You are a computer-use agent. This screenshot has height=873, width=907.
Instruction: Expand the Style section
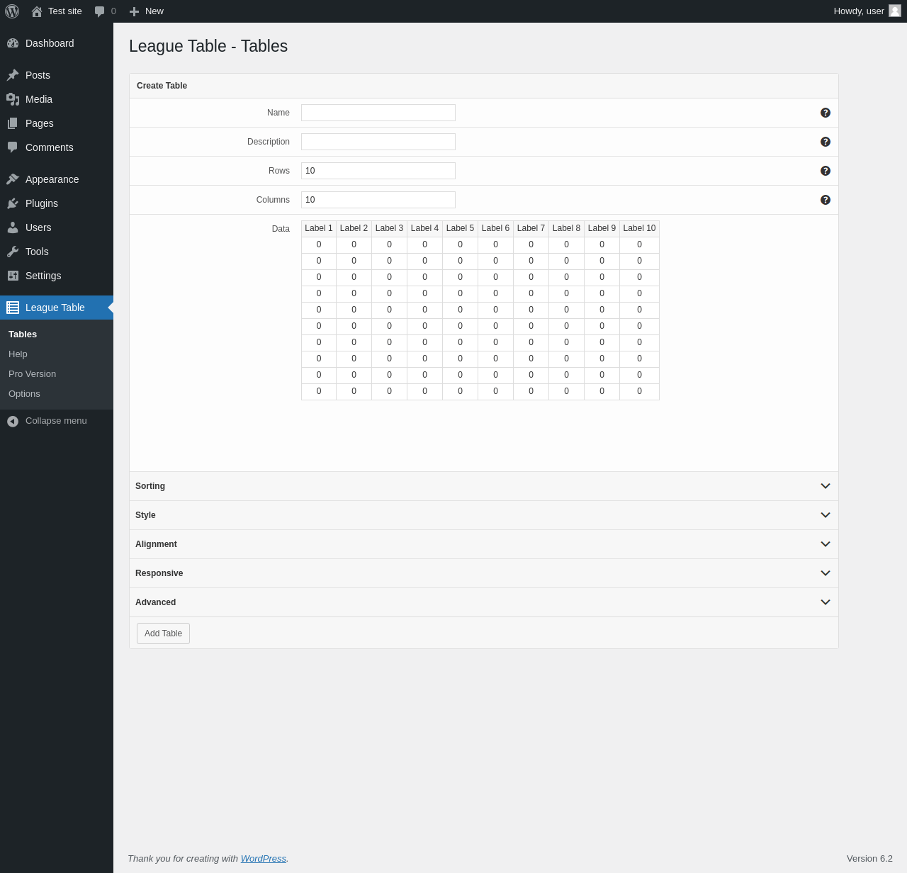(x=484, y=515)
